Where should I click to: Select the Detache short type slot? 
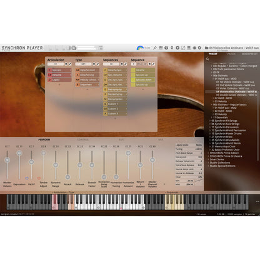pyautogui.click(x=87, y=70)
